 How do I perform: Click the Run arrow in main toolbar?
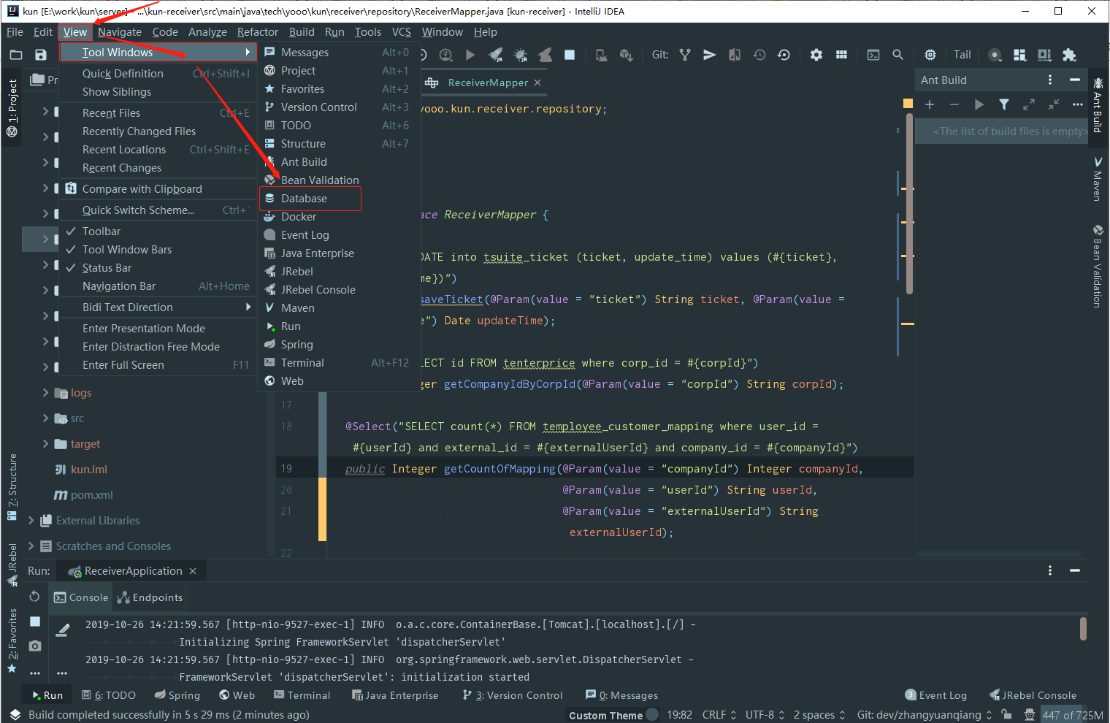470,55
